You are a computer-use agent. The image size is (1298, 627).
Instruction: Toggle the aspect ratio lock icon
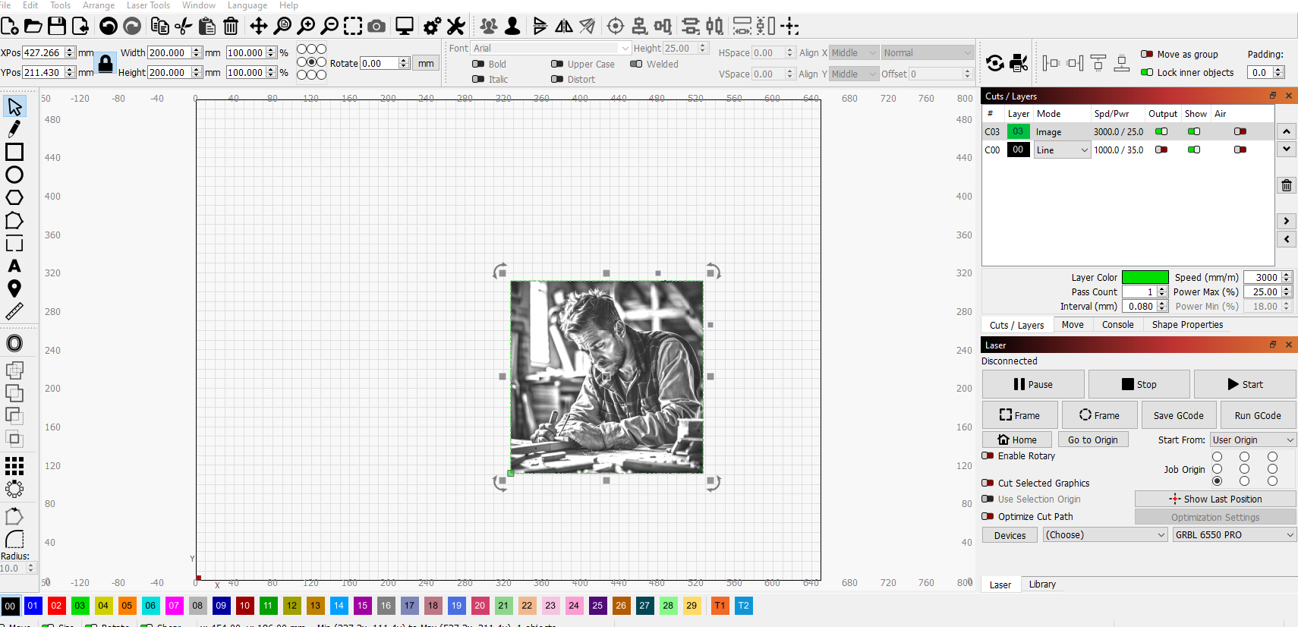point(106,64)
